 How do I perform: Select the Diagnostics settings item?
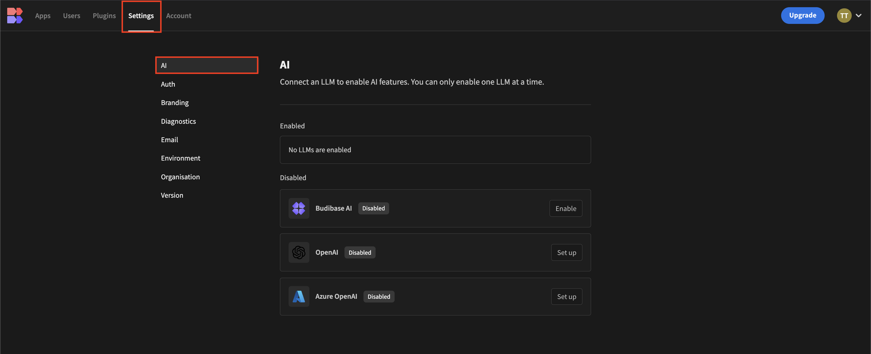click(x=178, y=121)
